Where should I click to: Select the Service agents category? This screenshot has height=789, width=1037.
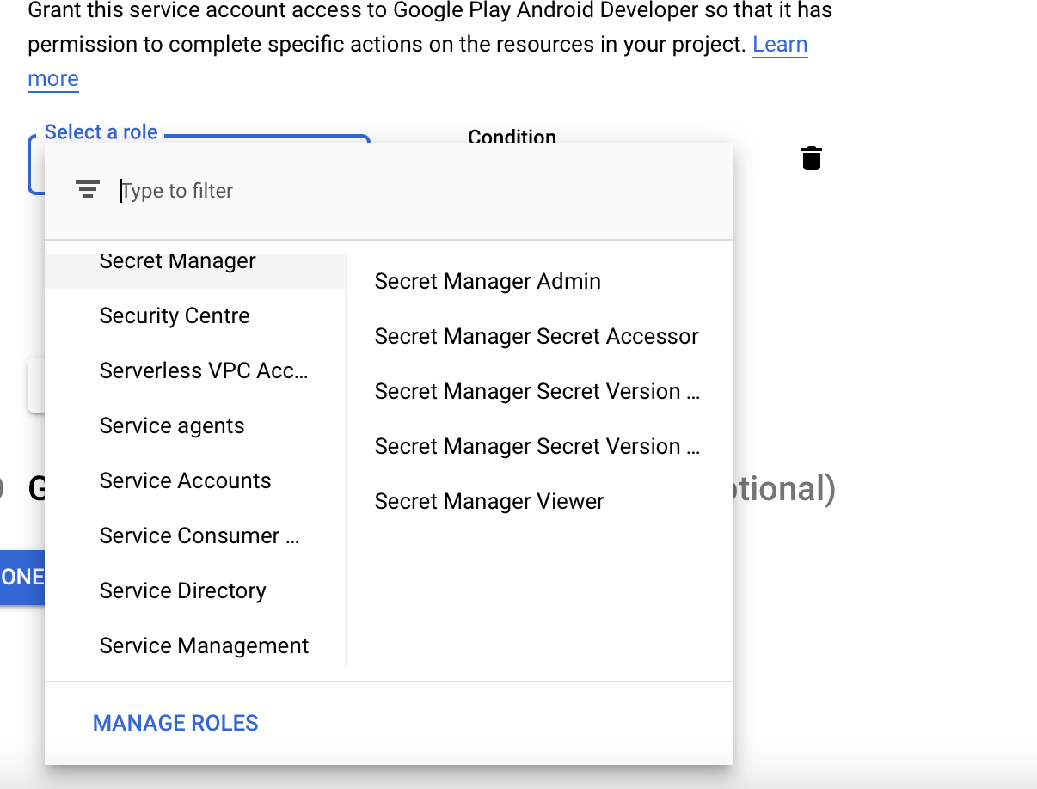pyautogui.click(x=172, y=425)
